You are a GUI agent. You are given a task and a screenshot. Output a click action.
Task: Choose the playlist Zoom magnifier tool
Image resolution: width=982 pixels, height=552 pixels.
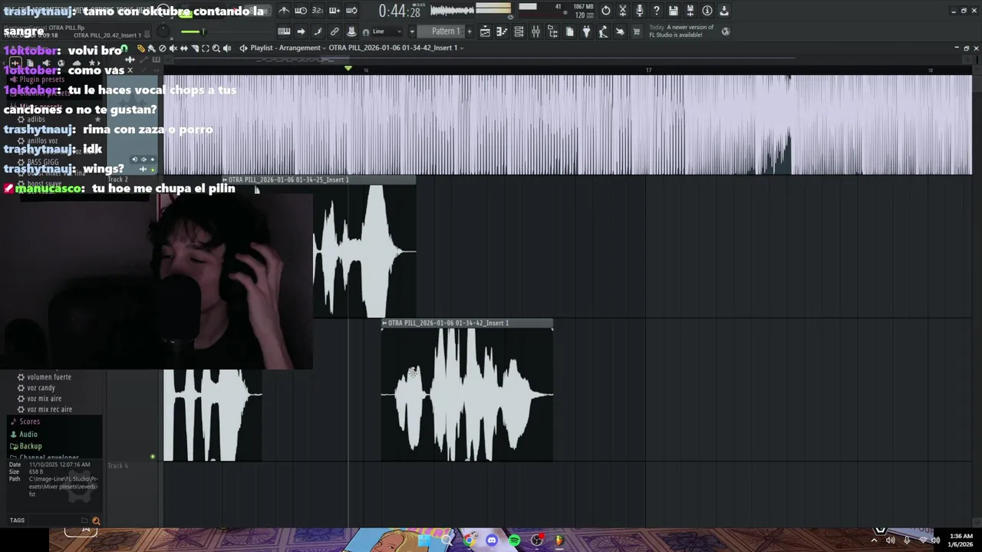click(x=216, y=48)
